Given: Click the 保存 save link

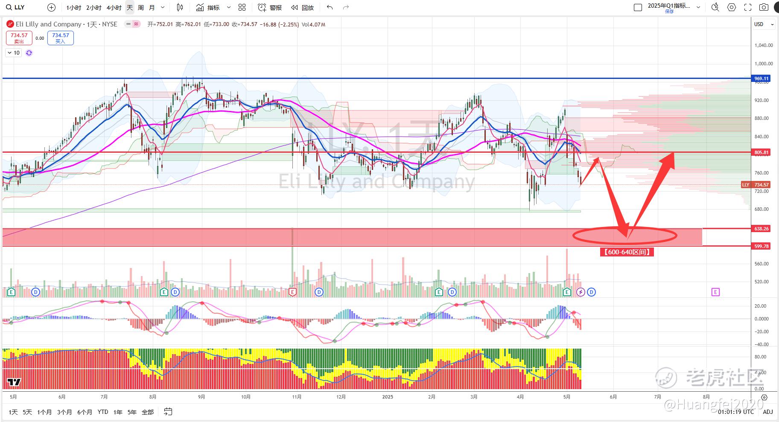Looking at the screenshot, I should [x=669, y=12].
